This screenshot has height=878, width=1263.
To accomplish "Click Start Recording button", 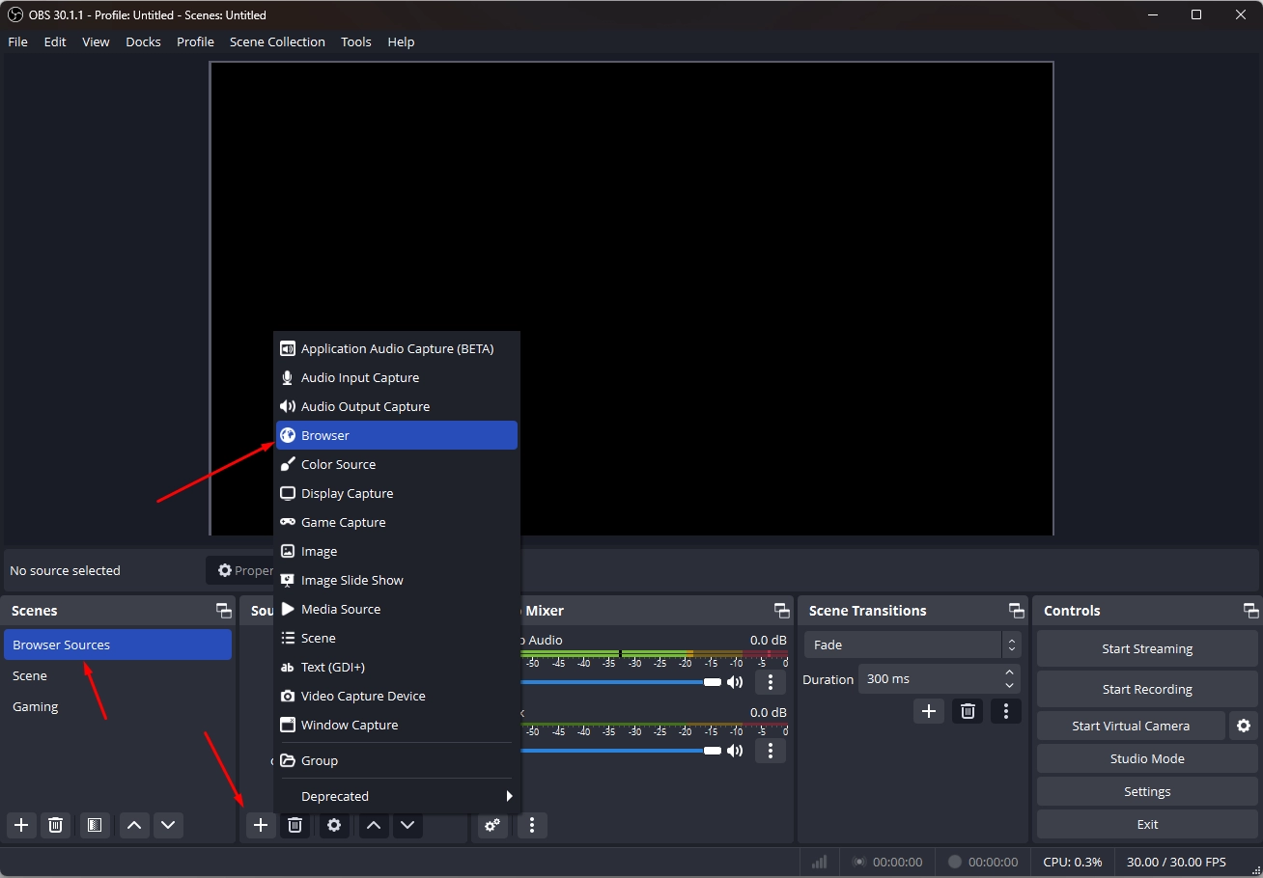I will click(1147, 689).
